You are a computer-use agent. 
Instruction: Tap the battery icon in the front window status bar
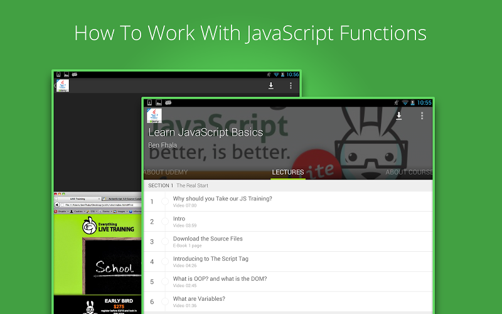pyautogui.click(x=412, y=102)
